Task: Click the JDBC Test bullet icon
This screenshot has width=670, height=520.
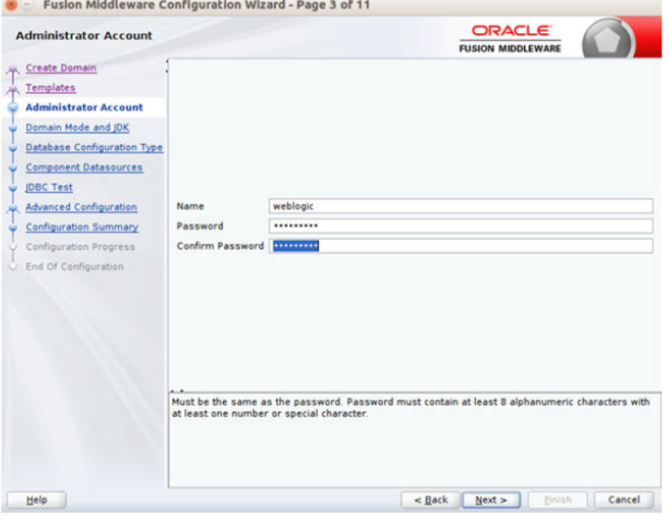Action: point(13,188)
